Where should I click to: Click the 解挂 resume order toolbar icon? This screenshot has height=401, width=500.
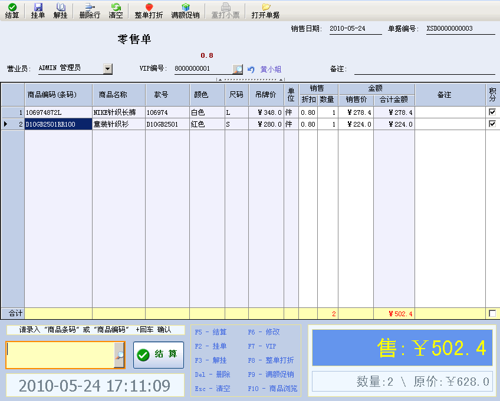[61, 11]
